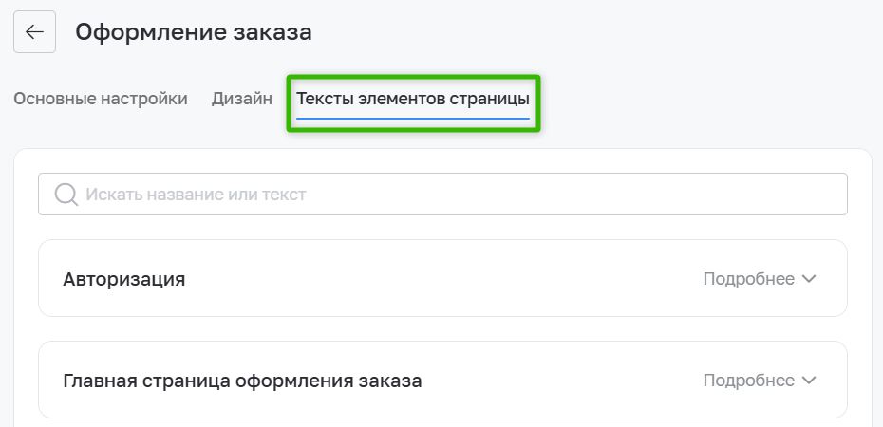Click blank space in Главная страница оформления заказа card
This screenshot has width=883, height=427.
tap(563, 381)
